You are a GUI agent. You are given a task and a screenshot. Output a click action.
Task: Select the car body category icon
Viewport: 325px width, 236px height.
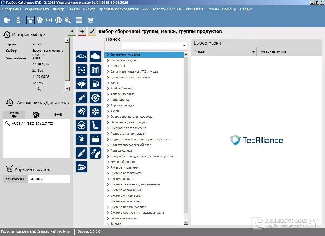coord(82,56)
